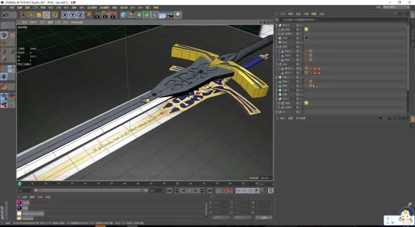415x227 pixels.
Task: Select the Scale tool
Action: pyautogui.click(x=39, y=15)
